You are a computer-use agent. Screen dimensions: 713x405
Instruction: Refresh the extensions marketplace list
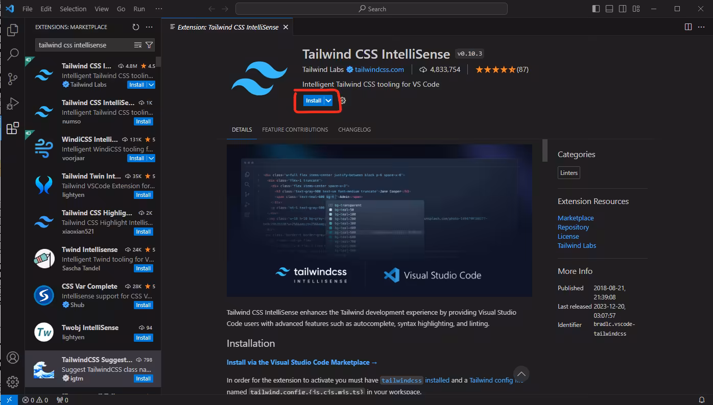pyautogui.click(x=135, y=27)
